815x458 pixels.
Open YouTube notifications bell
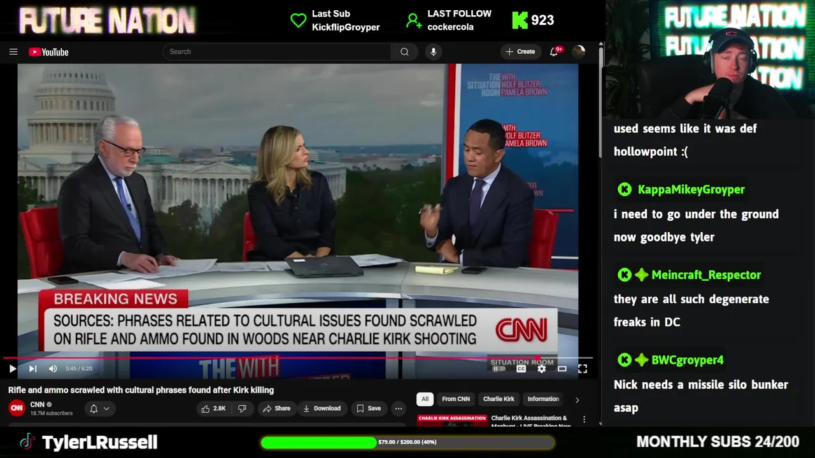(555, 52)
